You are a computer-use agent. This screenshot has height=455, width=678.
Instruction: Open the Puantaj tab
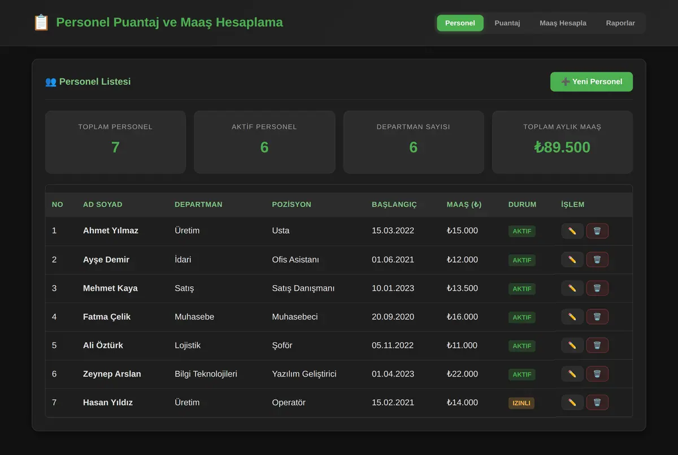507,23
